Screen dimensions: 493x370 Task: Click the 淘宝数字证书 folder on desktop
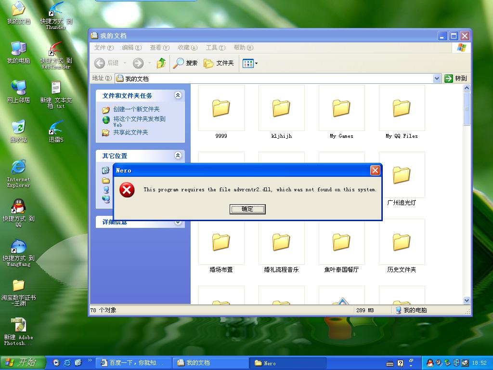(x=19, y=292)
